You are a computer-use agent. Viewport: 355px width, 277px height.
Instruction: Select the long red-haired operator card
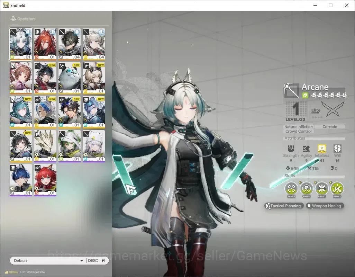pyautogui.click(x=45, y=44)
